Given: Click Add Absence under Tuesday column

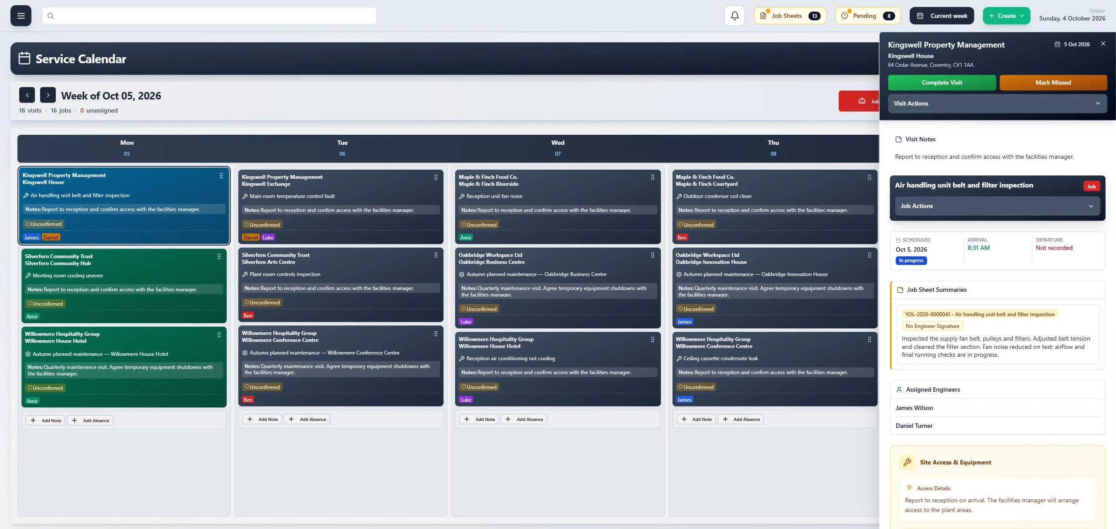Looking at the screenshot, I should coord(307,419).
